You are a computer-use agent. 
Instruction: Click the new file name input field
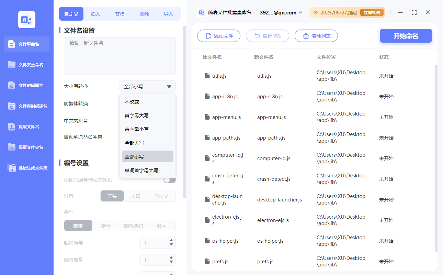pos(120,55)
